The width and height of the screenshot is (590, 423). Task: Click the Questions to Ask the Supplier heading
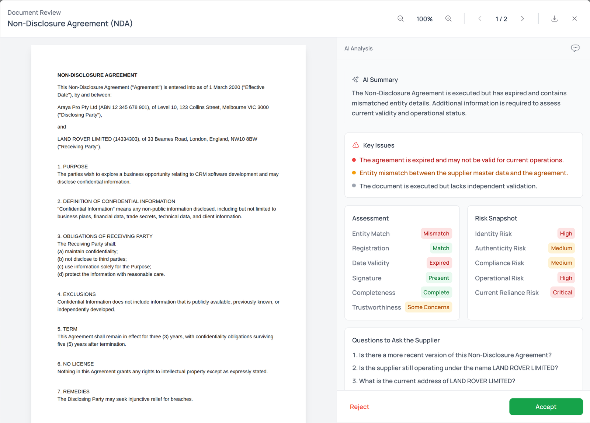tap(396, 340)
